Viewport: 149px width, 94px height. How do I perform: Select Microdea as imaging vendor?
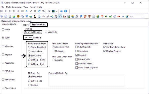click(x=3, y=46)
